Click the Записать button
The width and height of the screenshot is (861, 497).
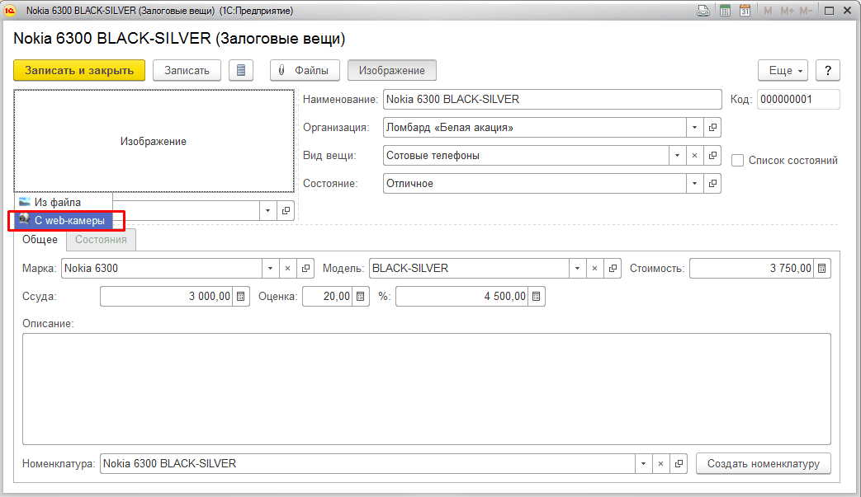[x=187, y=71]
